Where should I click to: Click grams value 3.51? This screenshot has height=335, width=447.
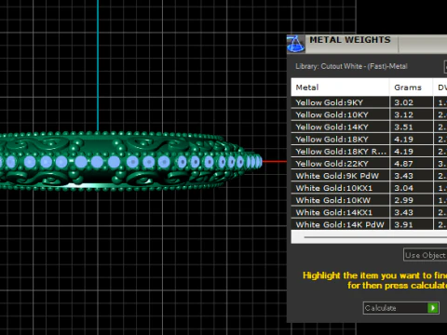(403, 127)
